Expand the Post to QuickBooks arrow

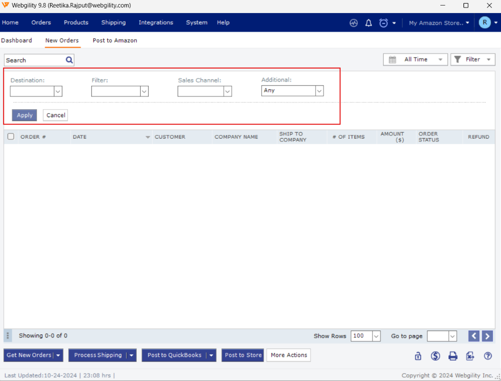click(211, 355)
